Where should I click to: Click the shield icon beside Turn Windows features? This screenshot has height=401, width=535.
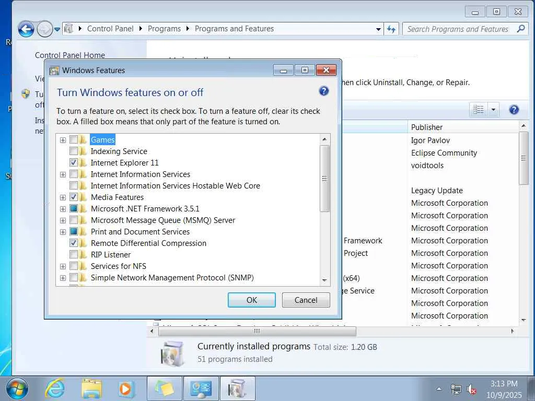click(x=26, y=93)
